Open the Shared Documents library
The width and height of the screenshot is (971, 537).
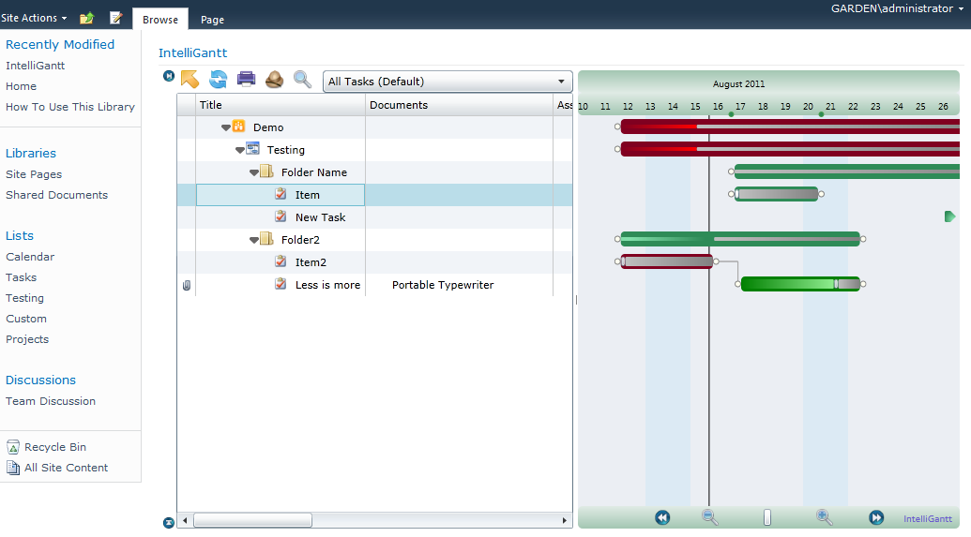[56, 195]
